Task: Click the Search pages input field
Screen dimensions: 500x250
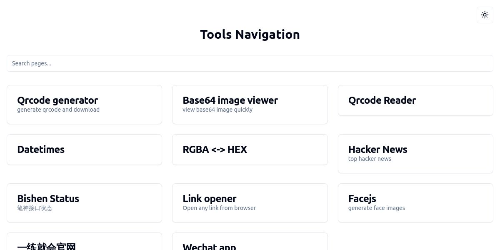Action: click(x=250, y=63)
